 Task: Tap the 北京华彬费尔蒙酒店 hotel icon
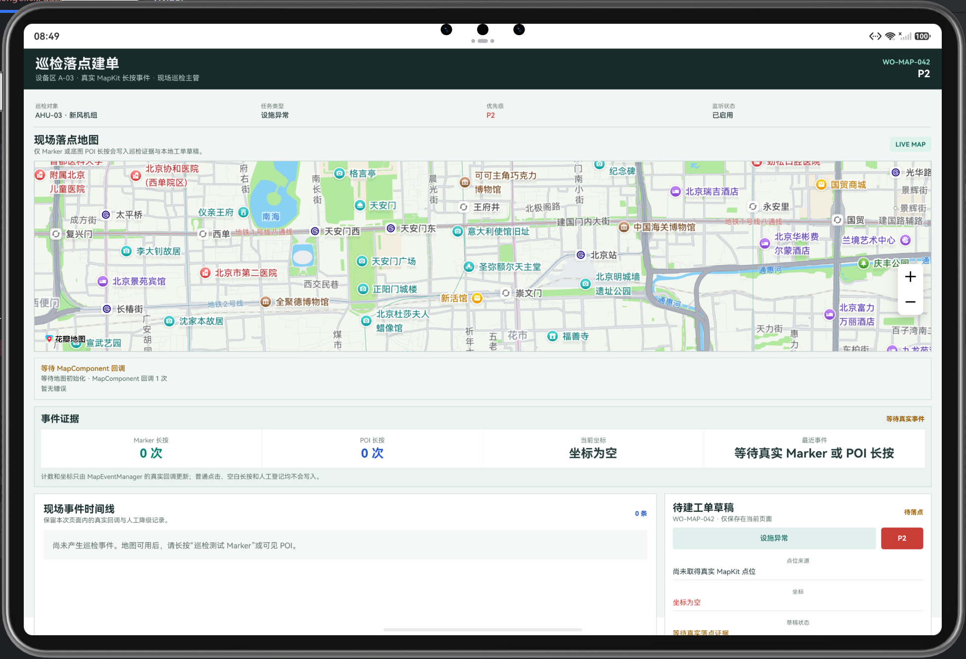[765, 243]
